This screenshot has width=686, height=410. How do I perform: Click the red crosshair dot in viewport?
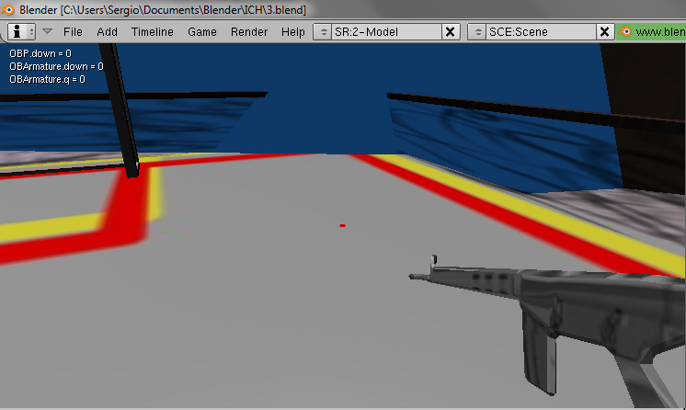click(343, 226)
